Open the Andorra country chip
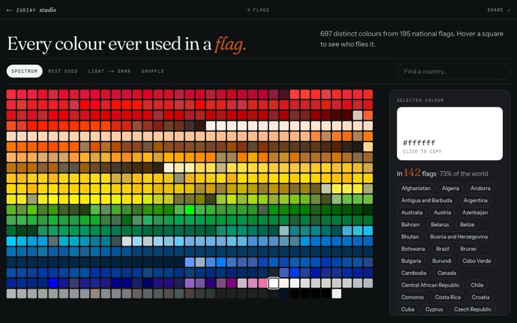This screenshot has height=323, width=517. coord(480,188)
